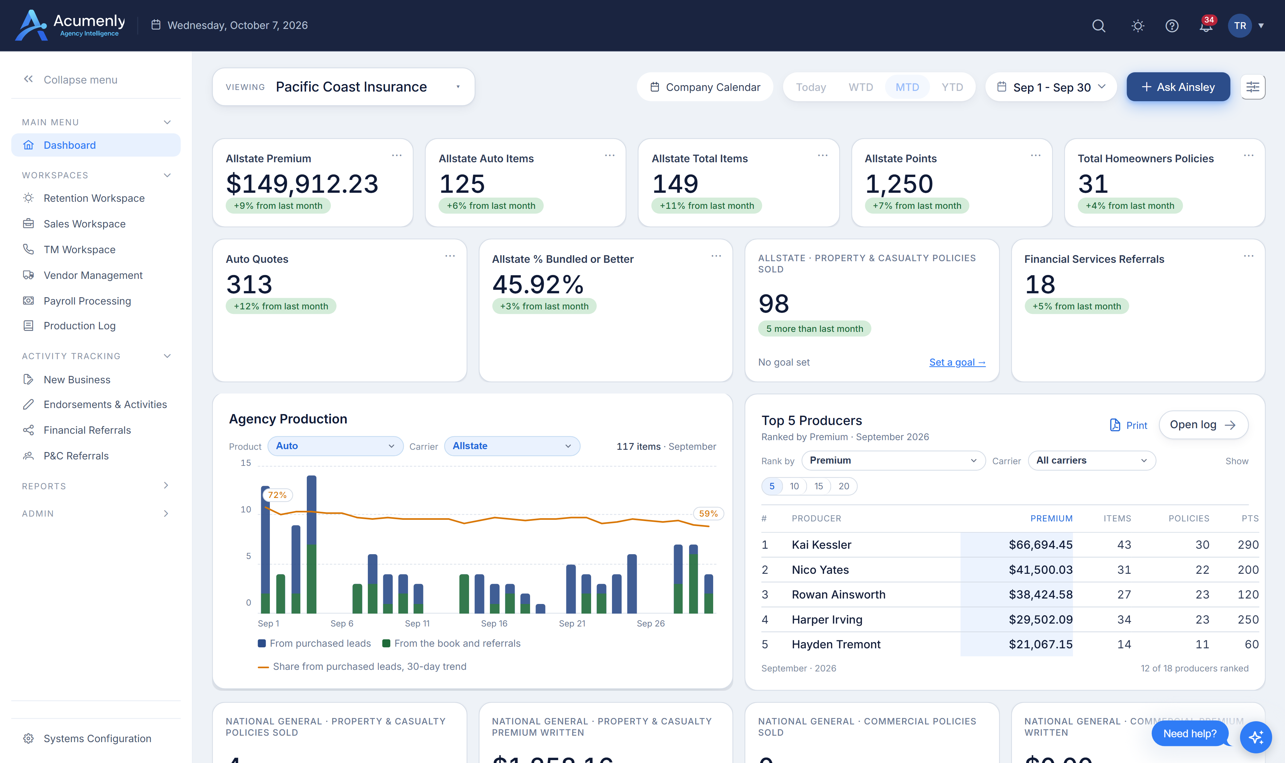This screenshot has height=763, width=1285.
Task: Open Retention Workspace in sidebar
Action: pyautogui.click(x=96, y=198)
